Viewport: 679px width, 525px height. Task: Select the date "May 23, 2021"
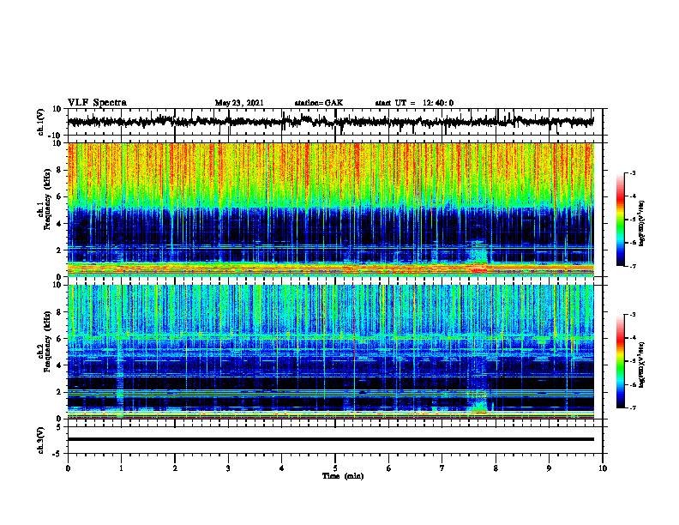pos(239,103)
